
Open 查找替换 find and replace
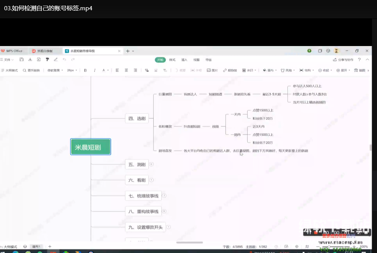click(31, 70)
